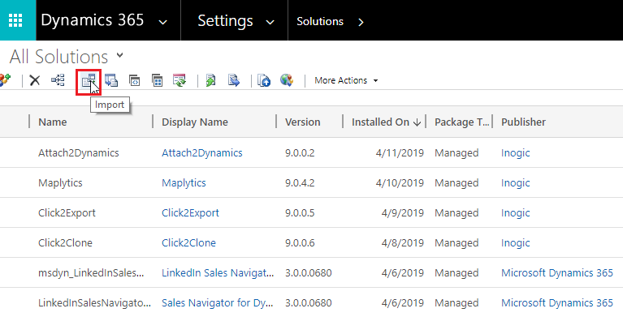623x317 pixels.
Task: Expand the Settings menu chevron
Action: pyautogui.click(x=270, y=22)
